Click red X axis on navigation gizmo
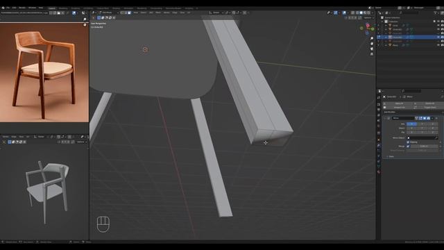Viewport: 444px width, 250px height. (x=368, y=26)
